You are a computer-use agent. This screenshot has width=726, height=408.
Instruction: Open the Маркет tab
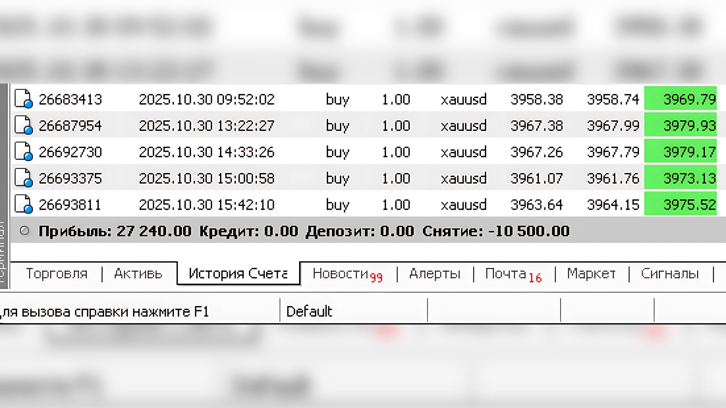click(591, 274)
